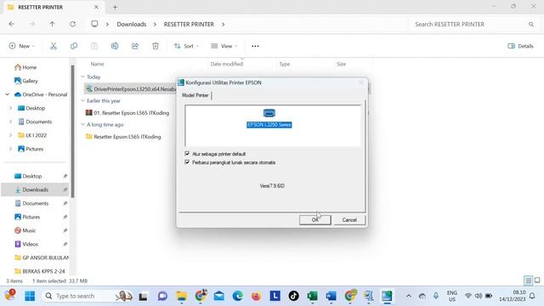
Task: Click Cancel in the EPSON printer dialog
Action: point(349,220)
